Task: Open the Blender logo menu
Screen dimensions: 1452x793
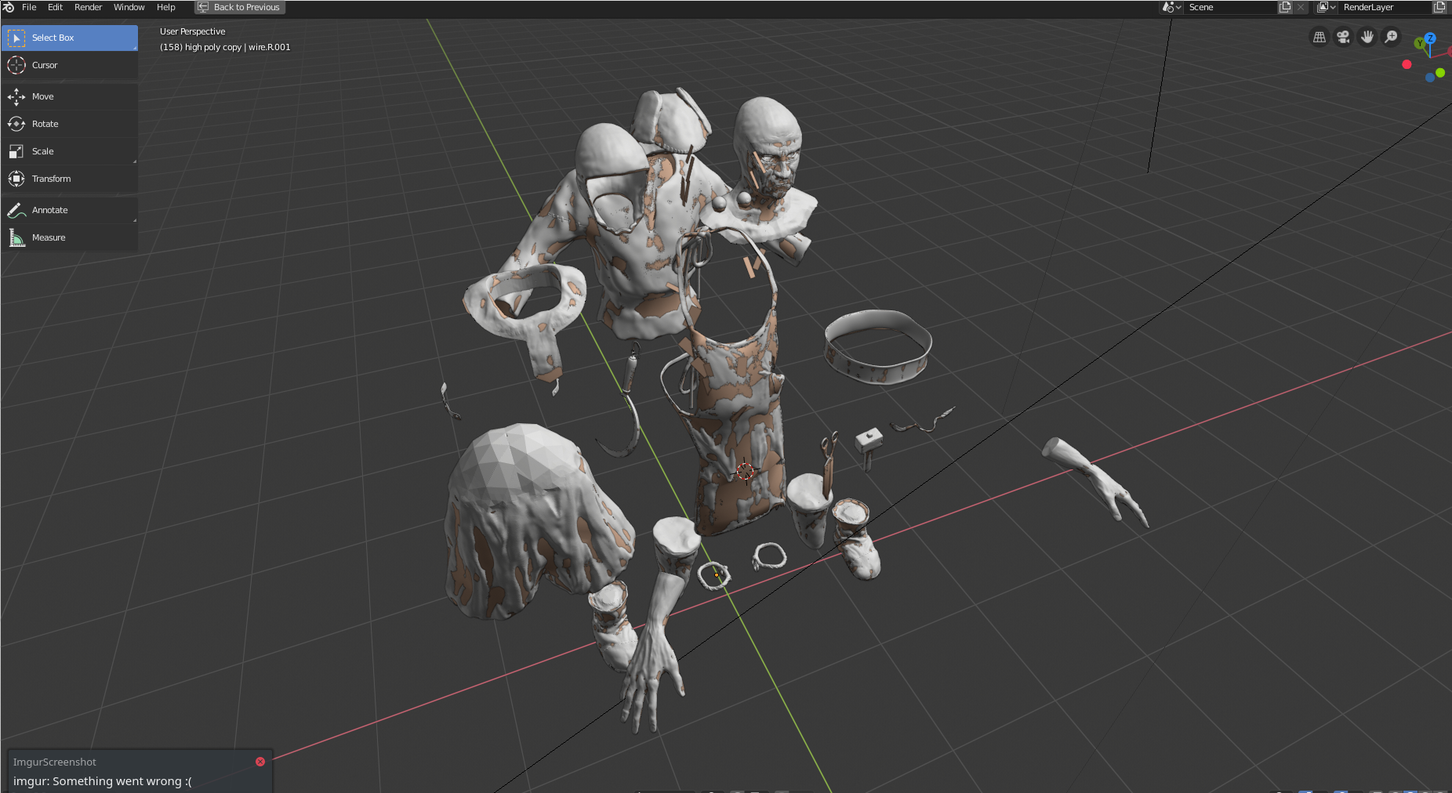Action: pos(9,7)
